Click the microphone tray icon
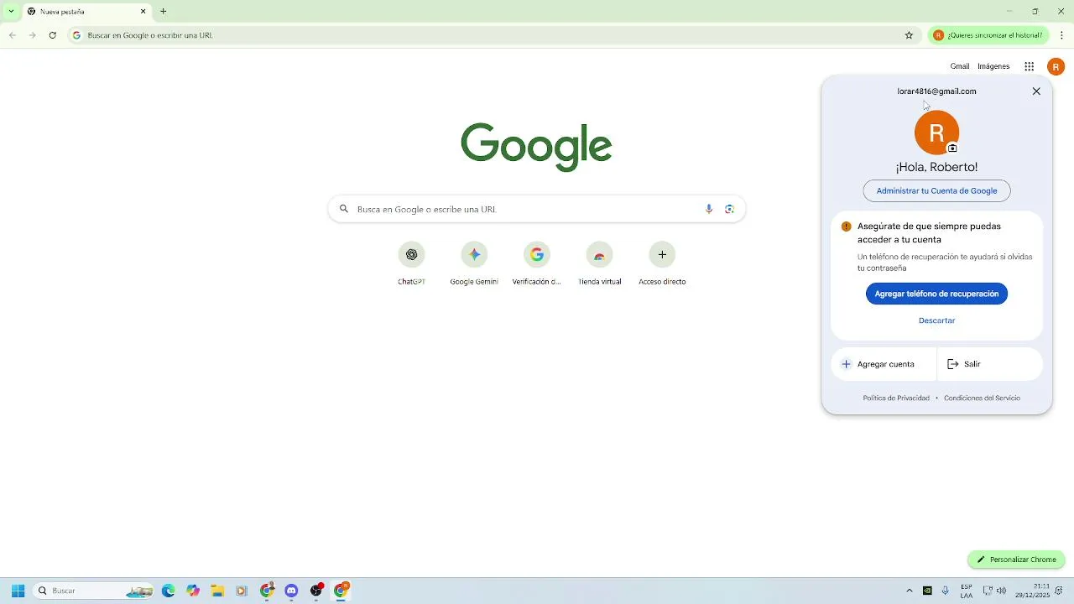 click(946, 591)
